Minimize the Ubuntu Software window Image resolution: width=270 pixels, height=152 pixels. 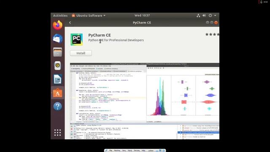coord(207,22)
